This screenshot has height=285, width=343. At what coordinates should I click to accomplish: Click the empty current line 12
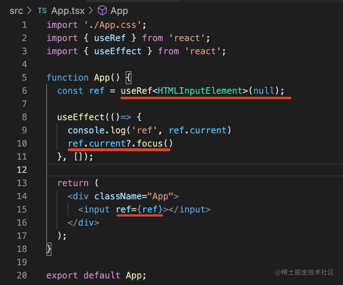(x=195, y=170)
